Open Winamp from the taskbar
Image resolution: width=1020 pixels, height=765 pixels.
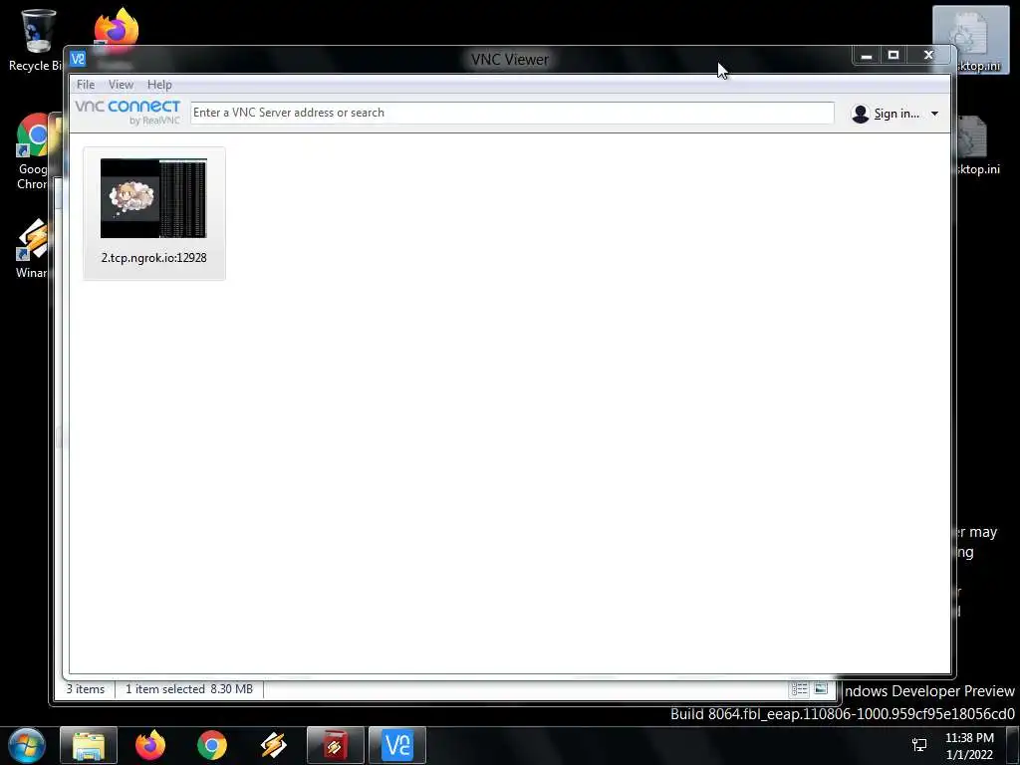coord(274,745)
